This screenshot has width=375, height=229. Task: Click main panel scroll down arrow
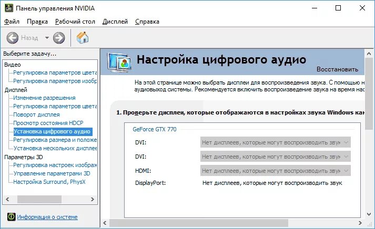[369, 214]
